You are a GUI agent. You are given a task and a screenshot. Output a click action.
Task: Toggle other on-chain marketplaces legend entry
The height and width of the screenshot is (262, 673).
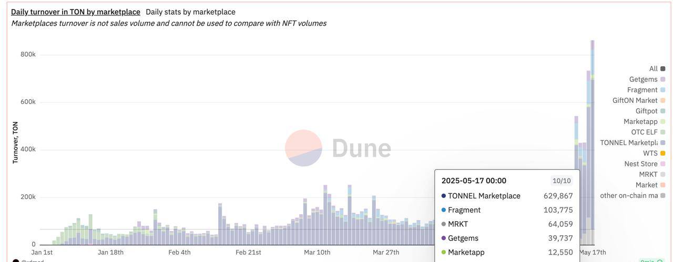(633, 195)
